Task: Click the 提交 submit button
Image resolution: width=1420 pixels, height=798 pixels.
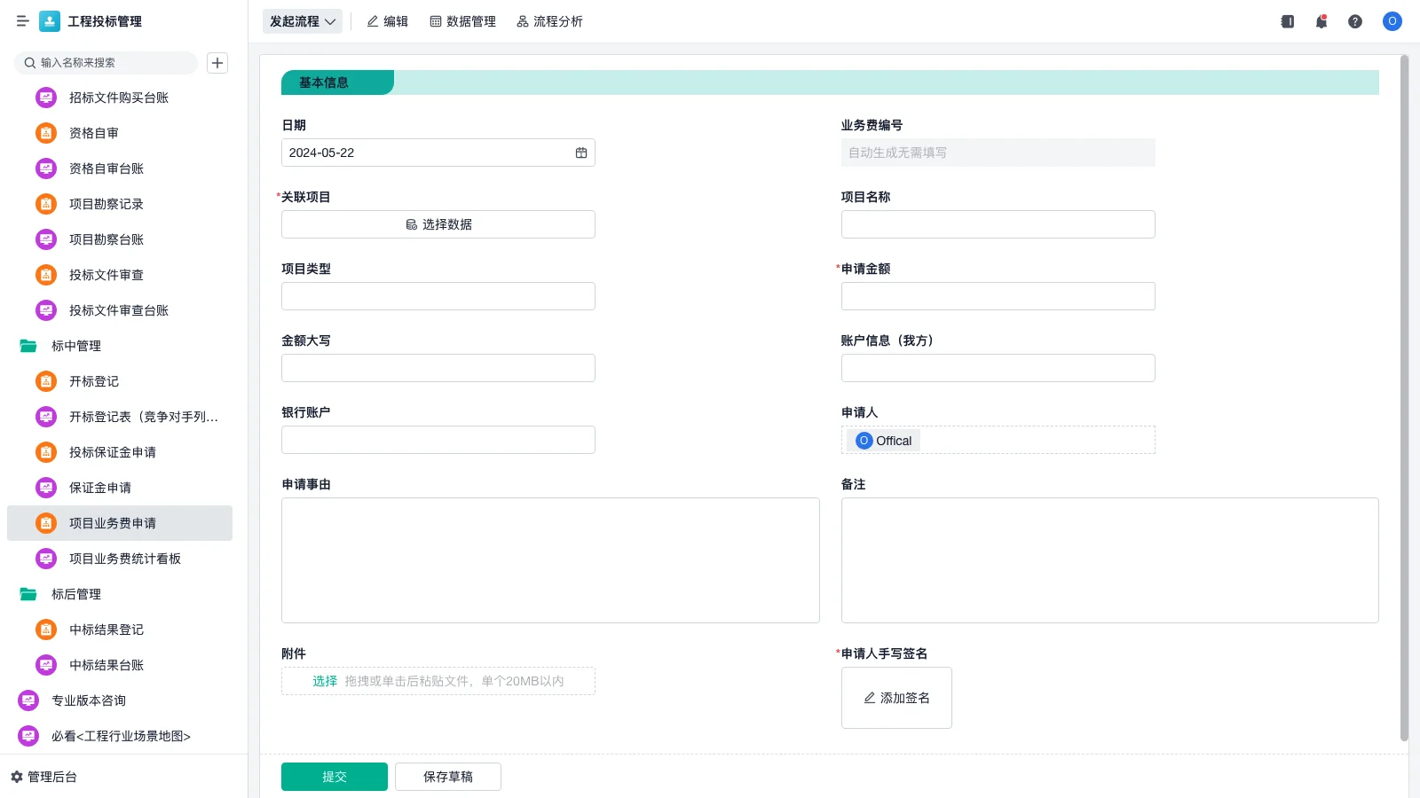Action: [334, 776]
